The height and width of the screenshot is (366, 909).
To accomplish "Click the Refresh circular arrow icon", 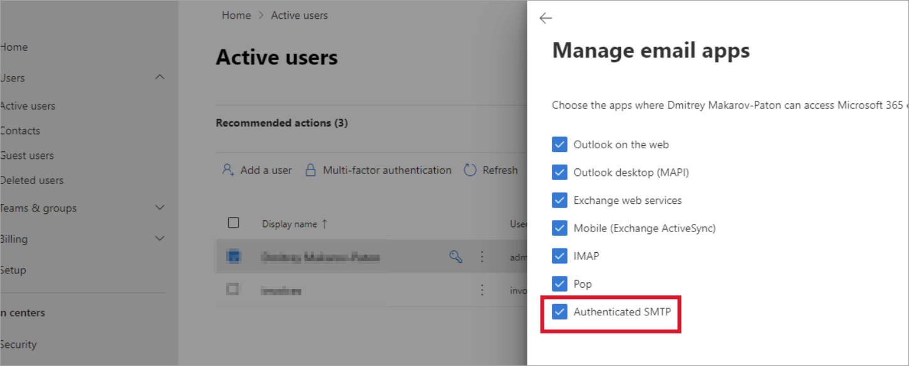I will coord(470,170).
